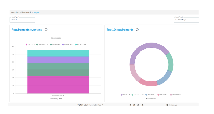The image size is (214, 114).
Task: Click the magenta segment of stacked bar
Action: coord(58,85)
